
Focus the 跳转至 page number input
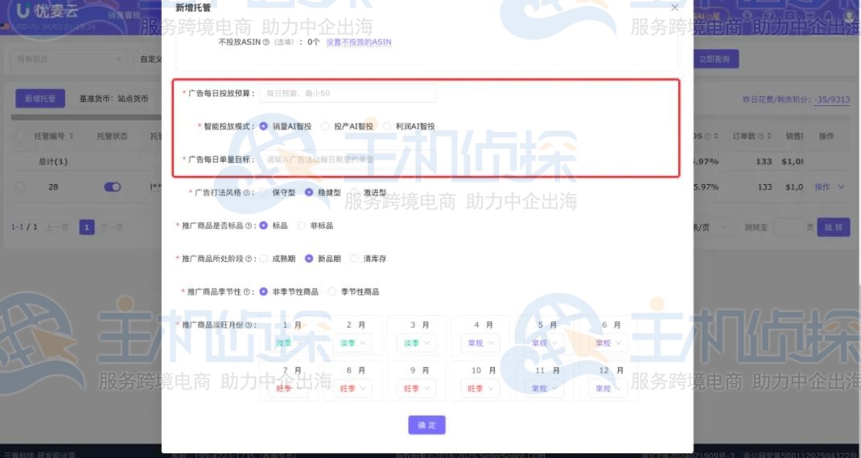[x=788, y=227]
